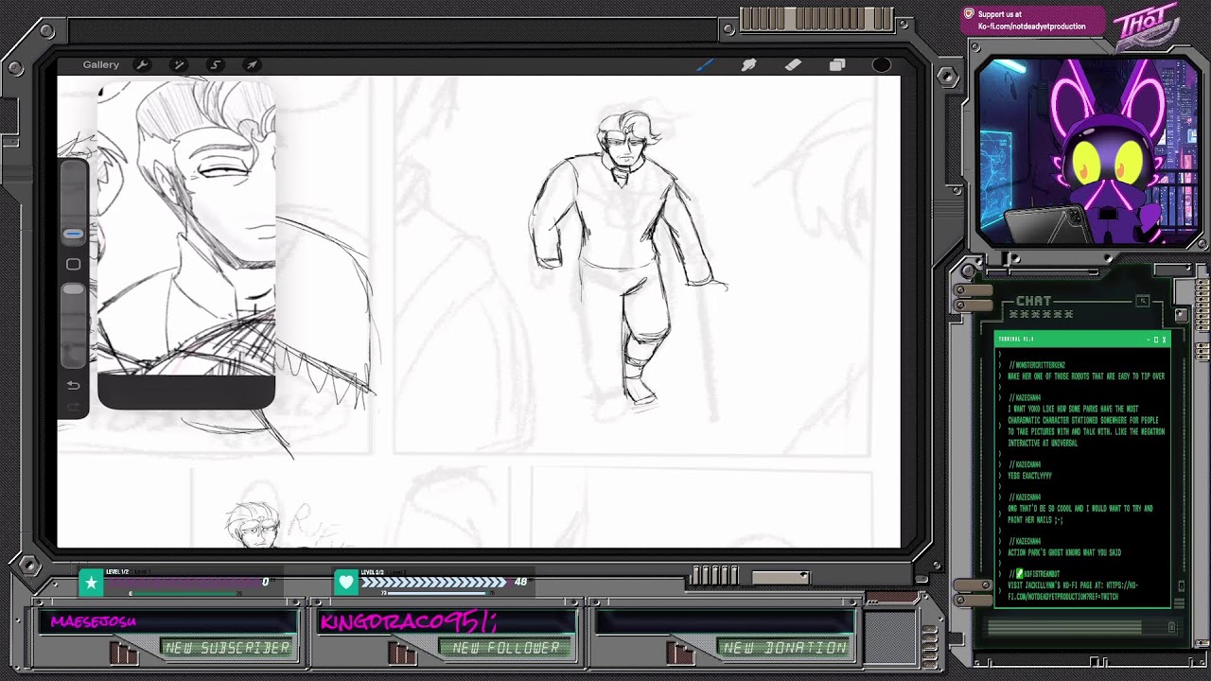Open the Adjustments magic wand menu

pyautogui.click(x=179, y=64)
